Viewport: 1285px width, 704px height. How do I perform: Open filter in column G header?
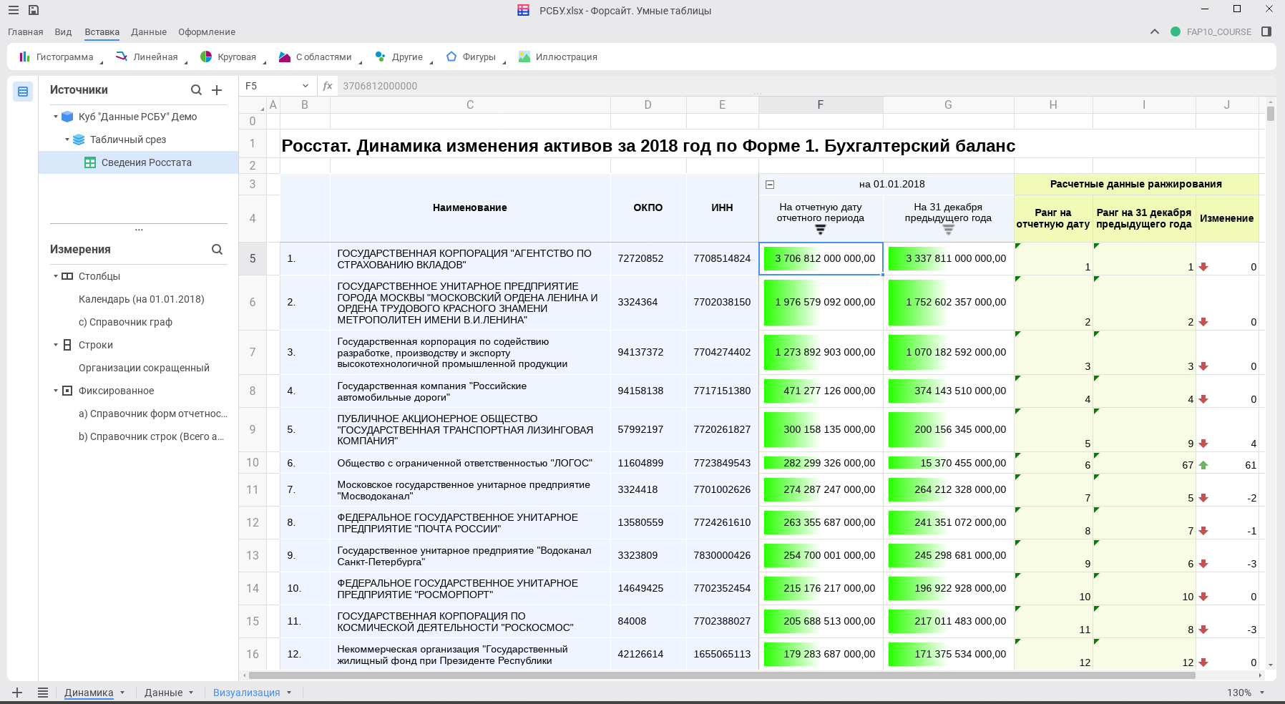click(948, 230)
